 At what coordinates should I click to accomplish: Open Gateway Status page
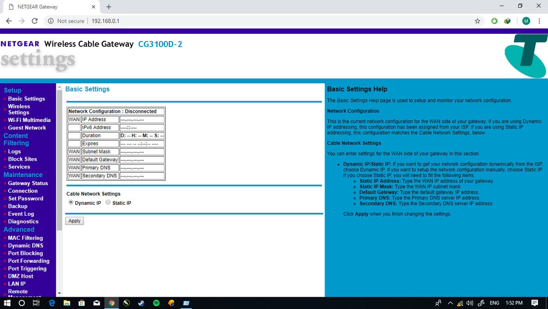[x=28, y=183]
